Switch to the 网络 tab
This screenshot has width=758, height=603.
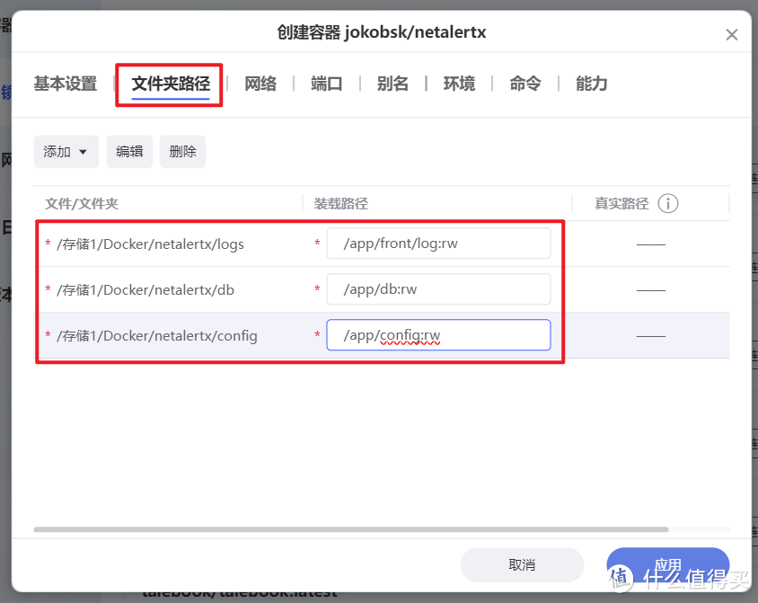[x=260, y=84]
